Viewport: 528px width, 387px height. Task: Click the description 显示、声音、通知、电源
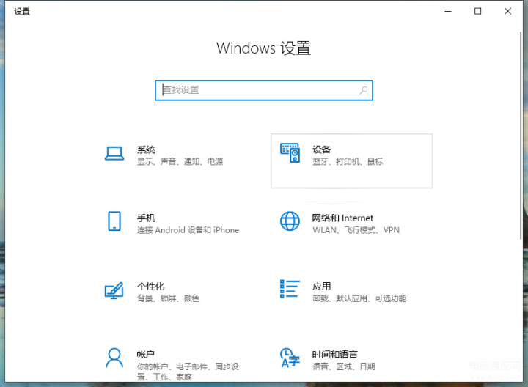tap(180, 162)
